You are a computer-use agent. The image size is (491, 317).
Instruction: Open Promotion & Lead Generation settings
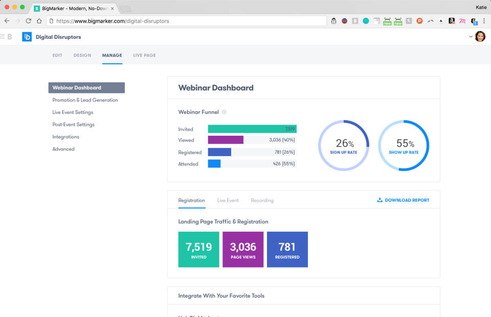coord(85,100)
